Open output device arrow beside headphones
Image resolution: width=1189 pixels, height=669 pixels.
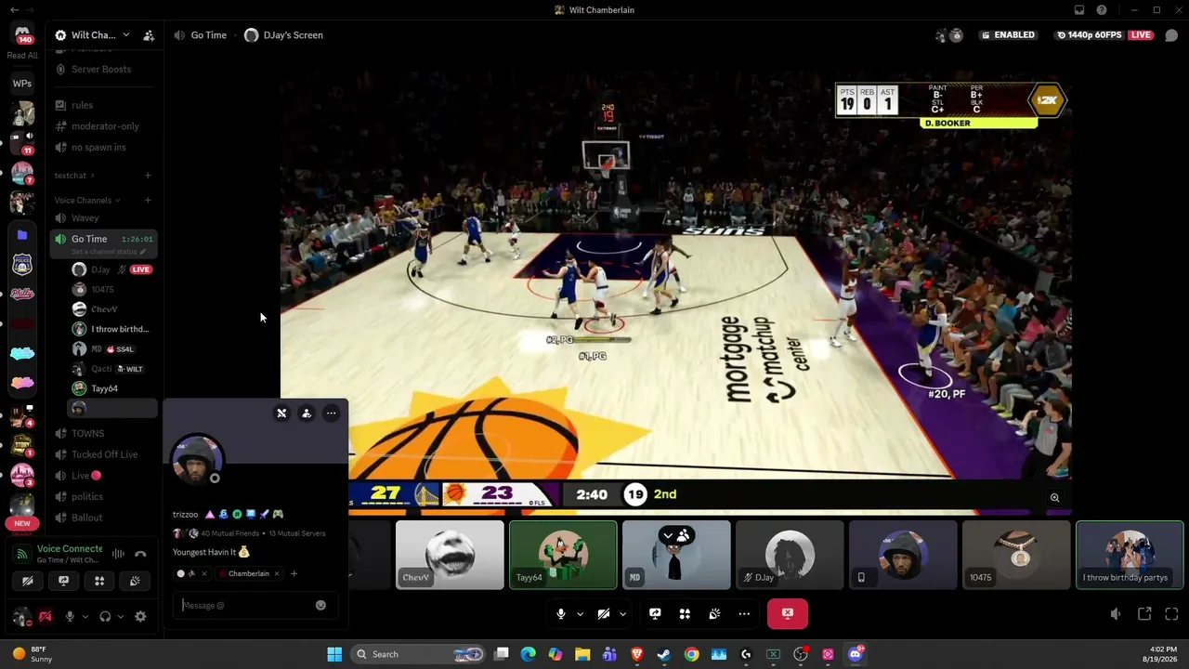point(121,616)
